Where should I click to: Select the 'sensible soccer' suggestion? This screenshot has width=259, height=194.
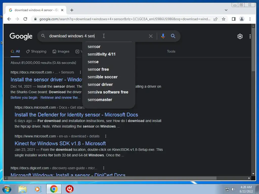[x=109, y=77]
